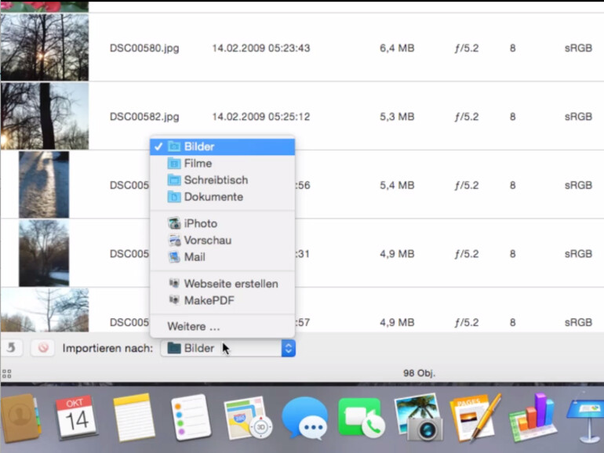The height and width of the screenshot is (453, 604).
Task: Click date 14.02.2009 05:23:43
Action: pos(261,48)
